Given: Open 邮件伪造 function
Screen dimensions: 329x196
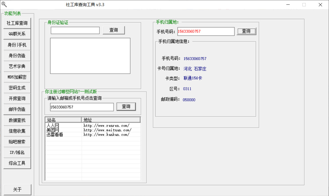Looking at the screenshot, I should (17, 109).
